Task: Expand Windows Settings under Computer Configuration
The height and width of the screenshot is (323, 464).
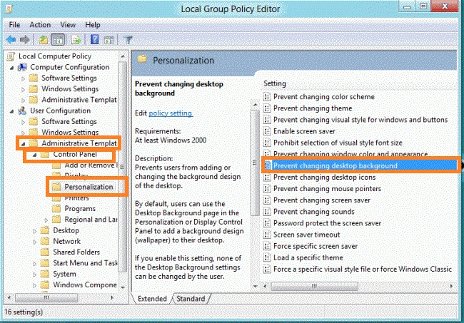Action: click(x=23, y=90)
